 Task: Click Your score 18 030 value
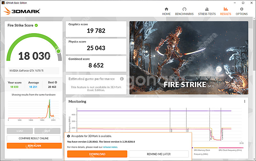[x=14, y=87]
